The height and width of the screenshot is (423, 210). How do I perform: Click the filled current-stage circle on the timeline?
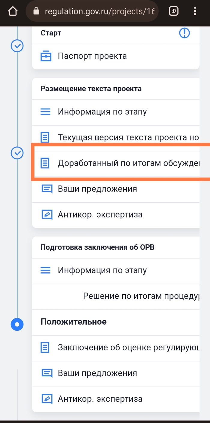coord(17,324)
